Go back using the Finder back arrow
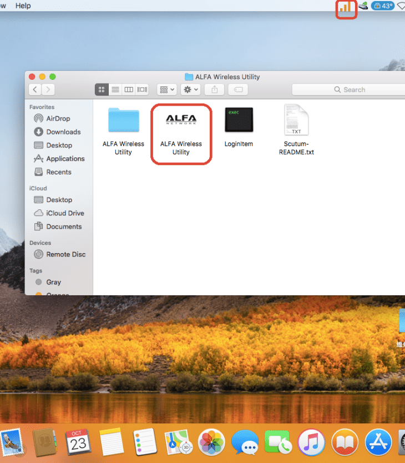Viewport: 405px width, 463px height. (x=35, y=89)
